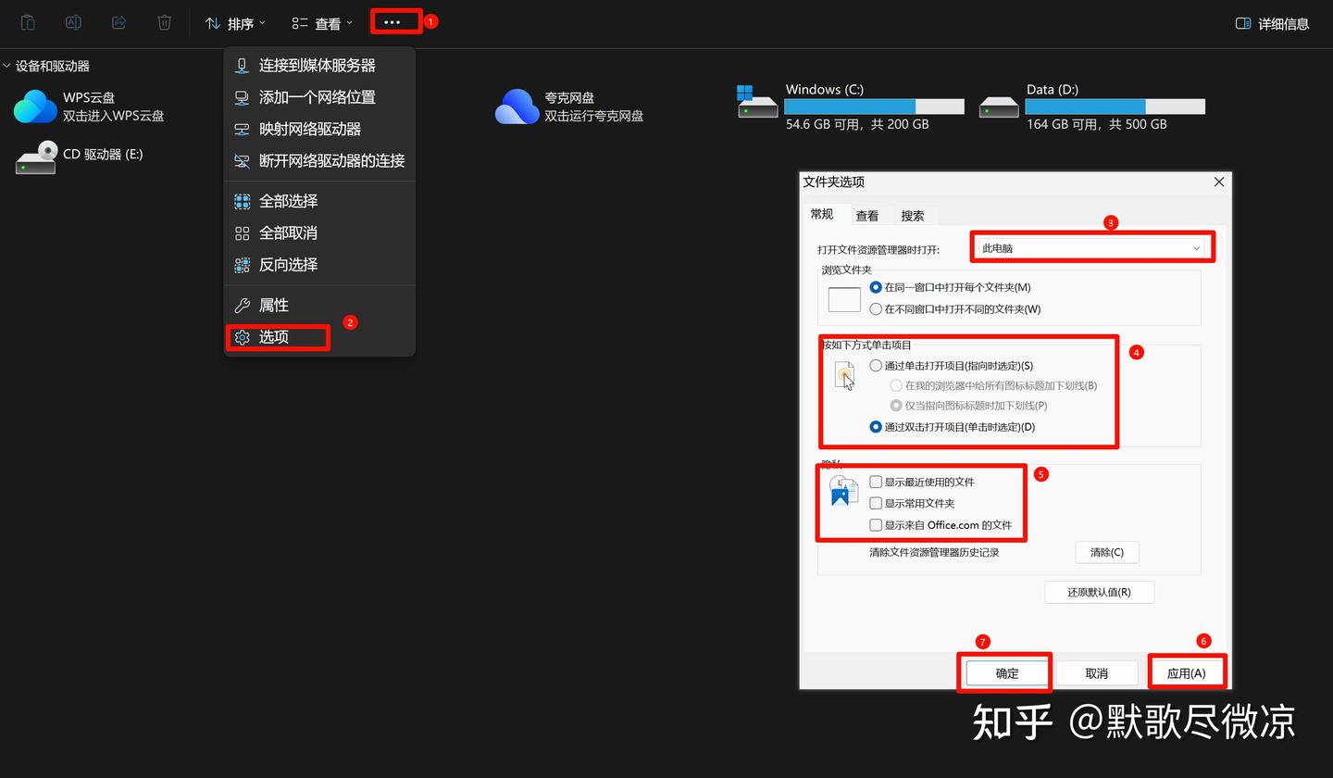
Task: Click the 应用(A) button
Action: 1186,673
